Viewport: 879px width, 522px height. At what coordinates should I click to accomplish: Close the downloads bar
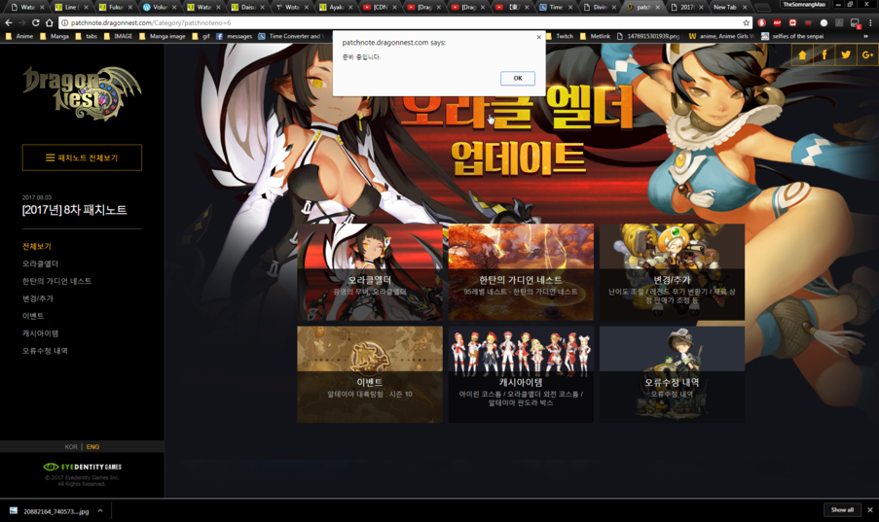[870, 509]
